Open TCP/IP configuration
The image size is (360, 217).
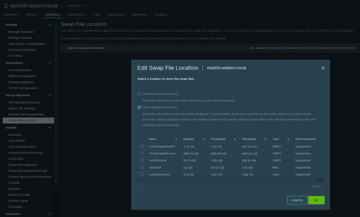[x=23, y=88]
